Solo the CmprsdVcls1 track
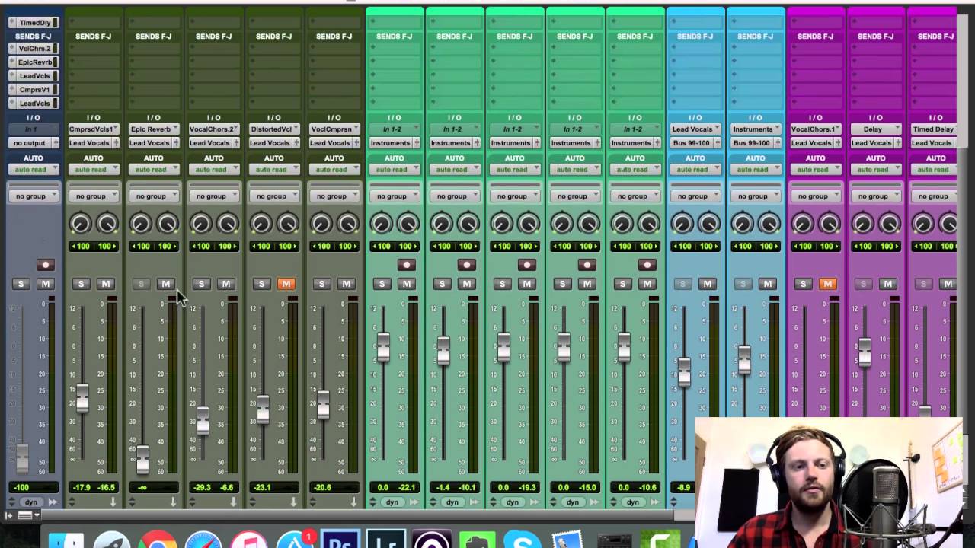Screen dimensions: 975x548 click(81, 284)
